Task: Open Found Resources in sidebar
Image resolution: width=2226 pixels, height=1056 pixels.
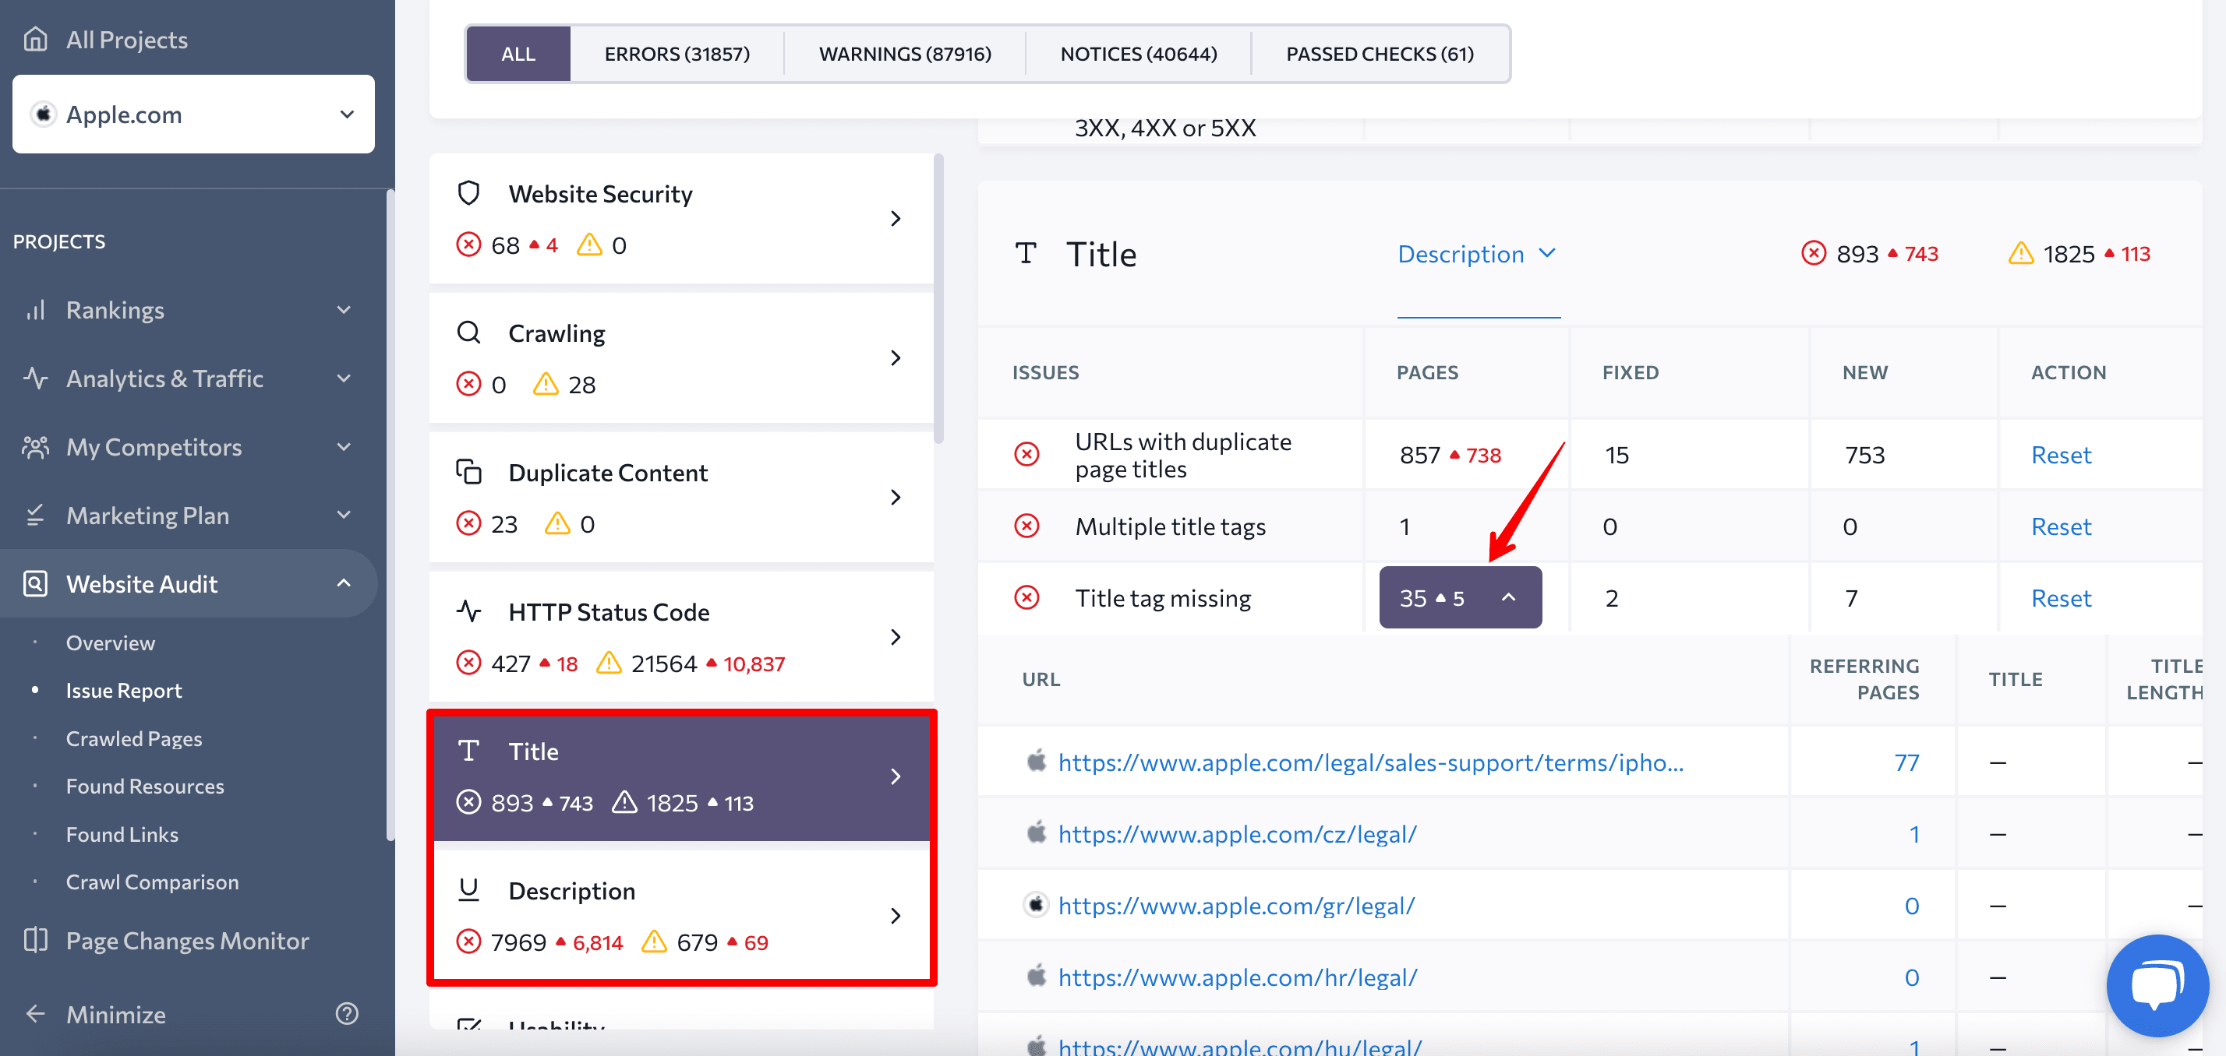Action: 145,786
